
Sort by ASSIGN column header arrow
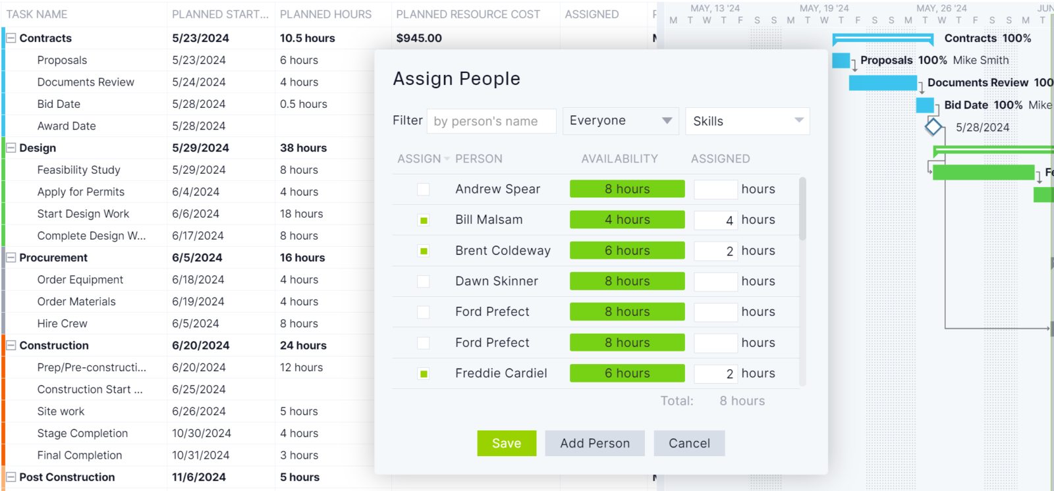[x=447, y=159]
